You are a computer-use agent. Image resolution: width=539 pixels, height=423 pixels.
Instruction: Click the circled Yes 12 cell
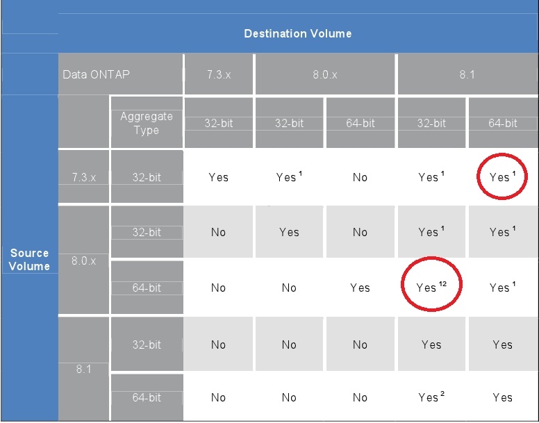point(431,285)
